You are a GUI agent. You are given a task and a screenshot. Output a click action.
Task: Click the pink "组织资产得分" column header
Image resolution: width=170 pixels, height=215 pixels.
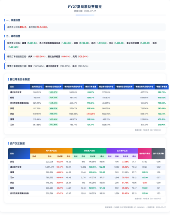145,154
